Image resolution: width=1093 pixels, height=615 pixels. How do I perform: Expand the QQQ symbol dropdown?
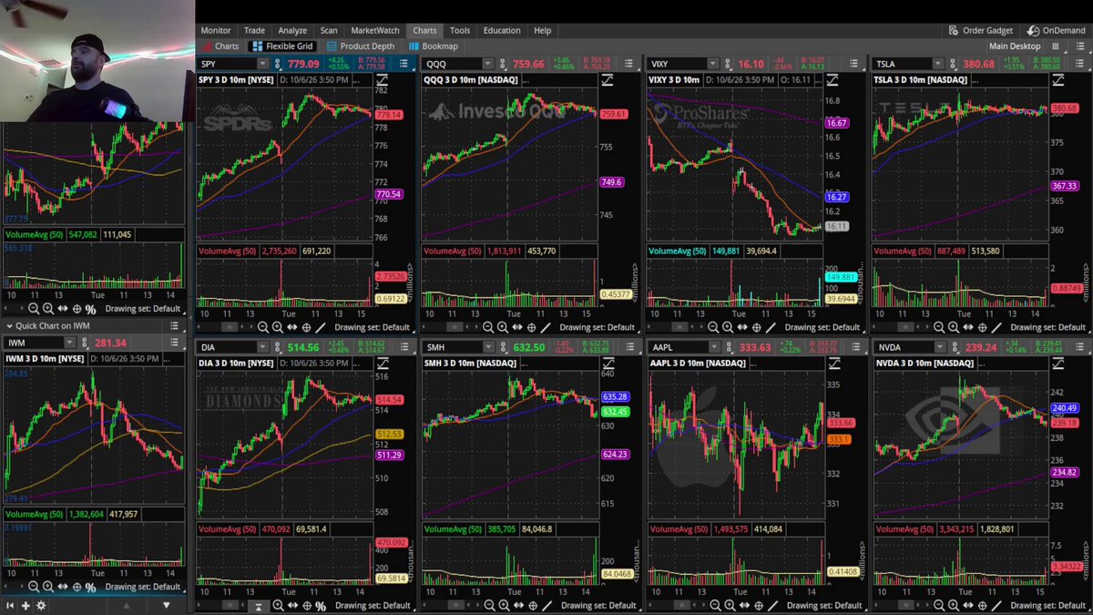click(x=488, y=64)
